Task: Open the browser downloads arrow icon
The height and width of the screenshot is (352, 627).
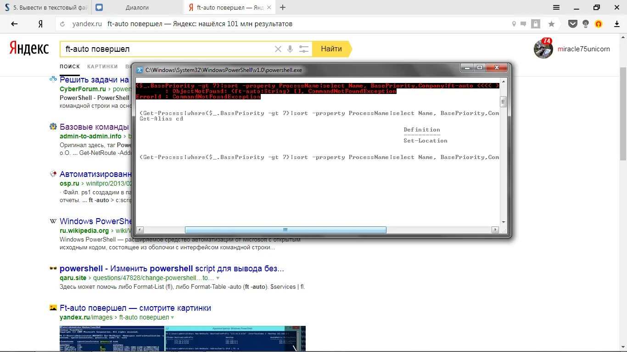Action: pos(617,24)
